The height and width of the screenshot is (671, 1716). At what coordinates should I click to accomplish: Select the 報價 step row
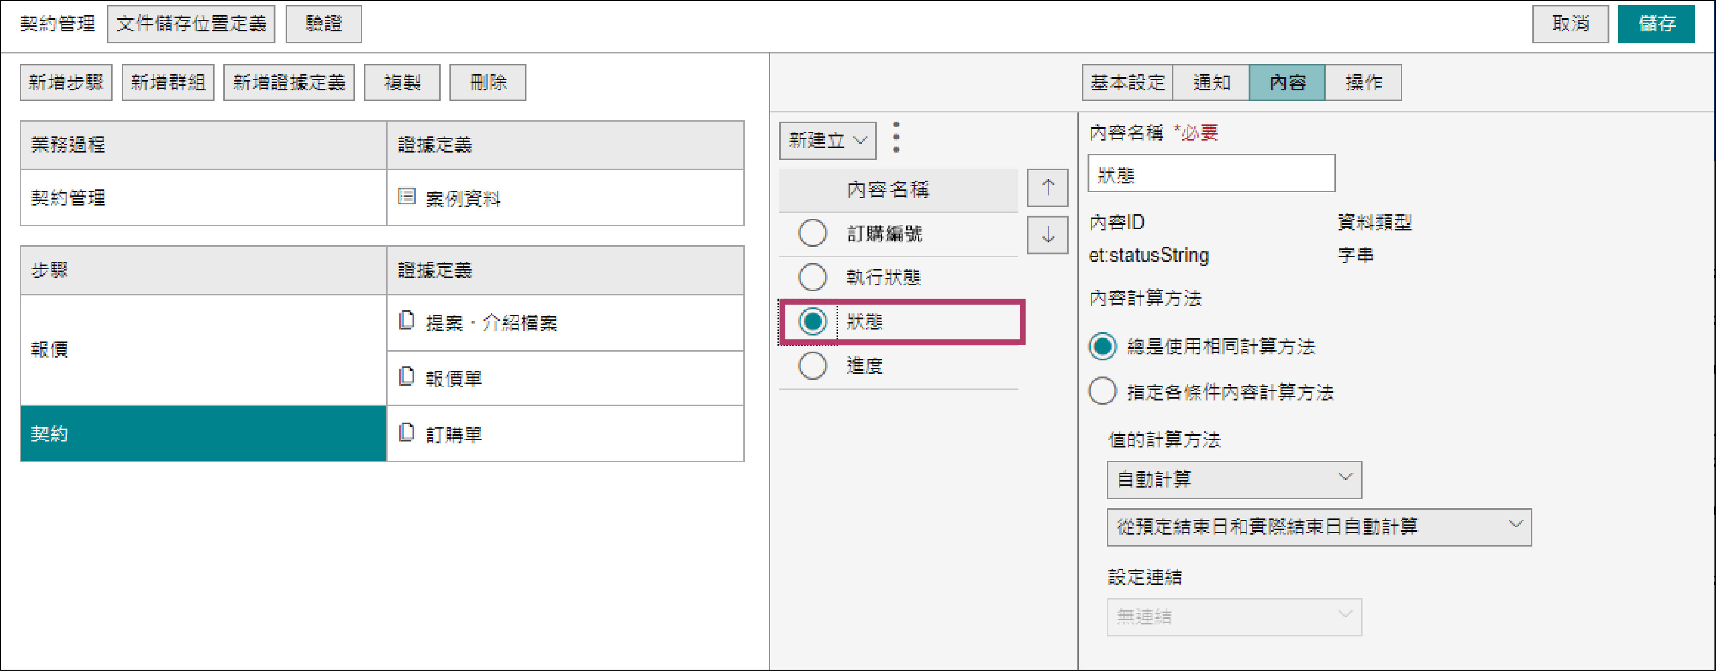click(x=203, y=350)
